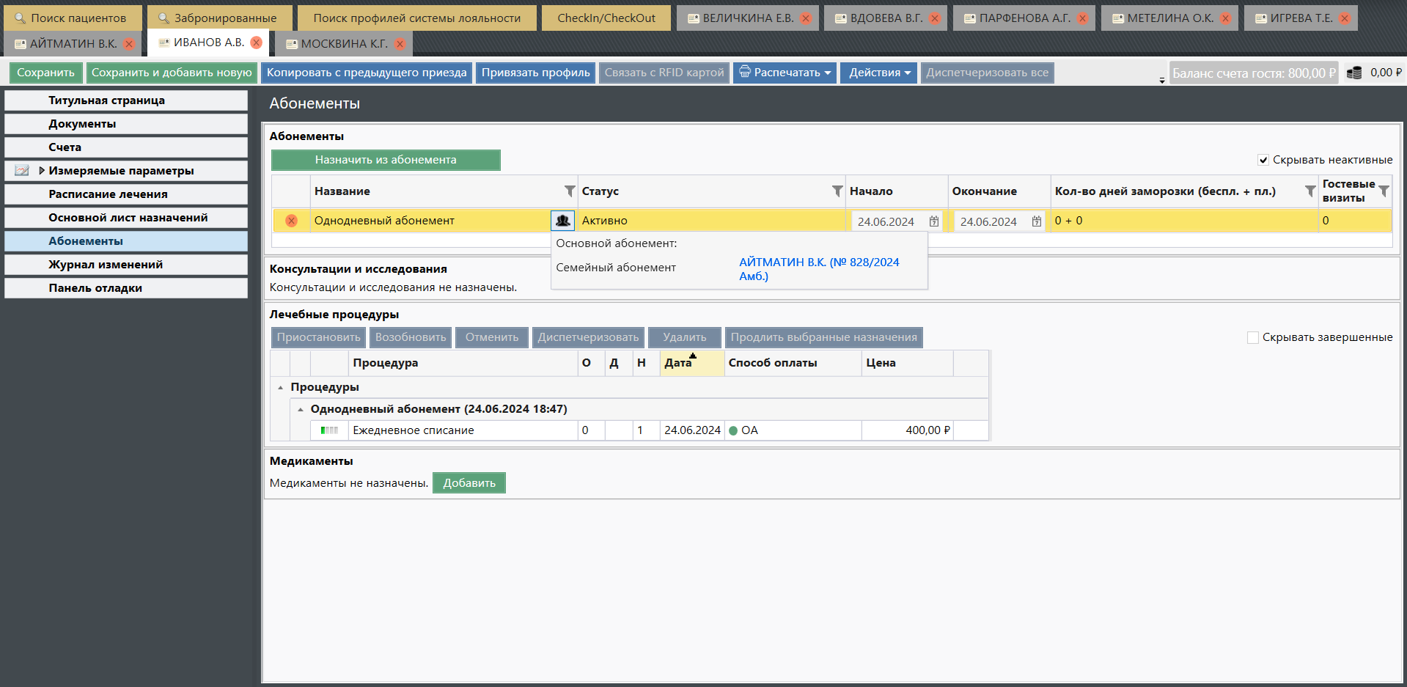1407x687 pixels.
Task: Close the ИВАНОВ А.В. tab
Action: [x=256, y=43]
